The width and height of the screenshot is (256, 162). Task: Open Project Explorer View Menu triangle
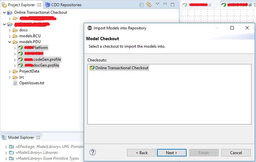tap(157, 4)
